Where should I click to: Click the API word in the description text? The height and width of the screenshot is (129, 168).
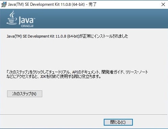click(x=75, y=72)
